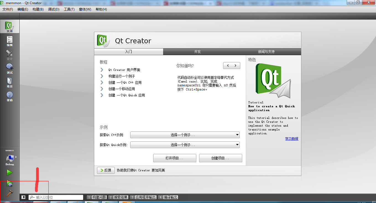Click the Feedback (反馈) button
This screenshot has height=203, width=376.
pos(106,170)
